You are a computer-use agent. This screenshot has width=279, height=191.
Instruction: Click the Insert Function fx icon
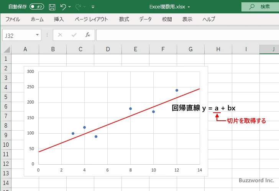pos(88,35)
